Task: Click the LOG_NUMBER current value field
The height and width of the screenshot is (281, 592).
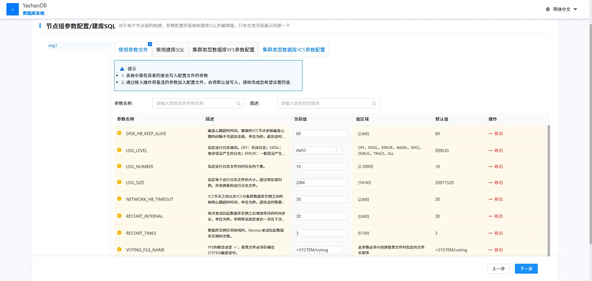Action: click(x=320, y=167)
